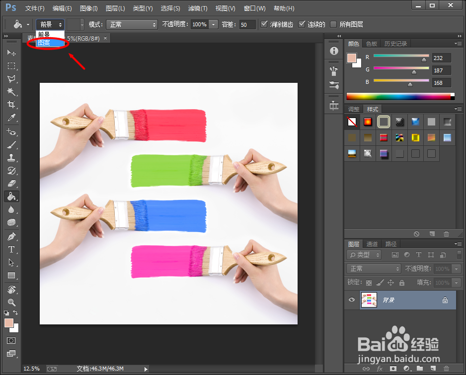Screen dimensions: 466x375
Task: Open the File menu
Action: (35, 8)
